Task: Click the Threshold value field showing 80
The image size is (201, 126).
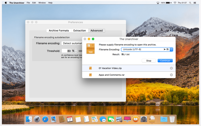Action: [x=66, y=51]
